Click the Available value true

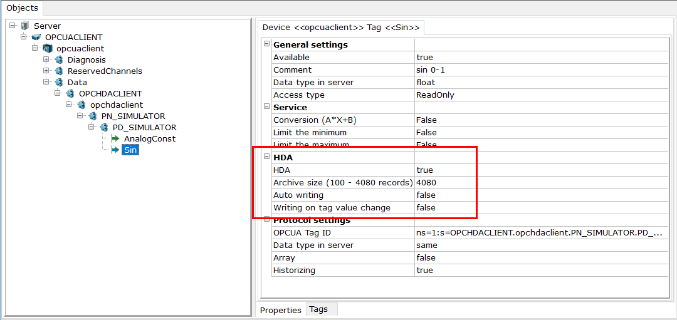coord(541,58)
